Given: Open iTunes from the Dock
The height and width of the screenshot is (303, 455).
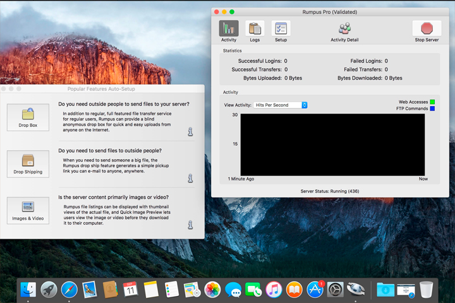Looking at the screenshot, I should tap(274, 289).
